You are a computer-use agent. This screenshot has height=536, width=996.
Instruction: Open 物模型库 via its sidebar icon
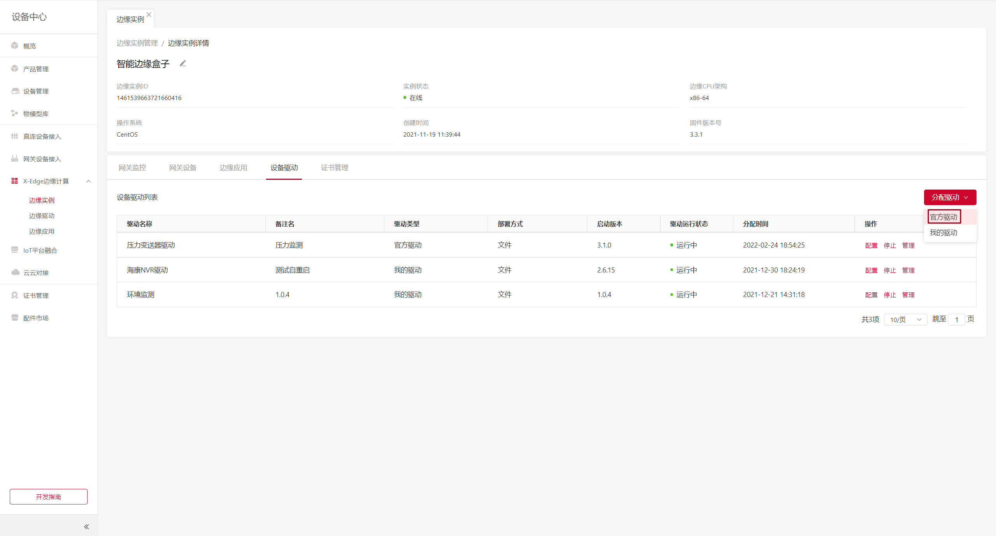15,113
